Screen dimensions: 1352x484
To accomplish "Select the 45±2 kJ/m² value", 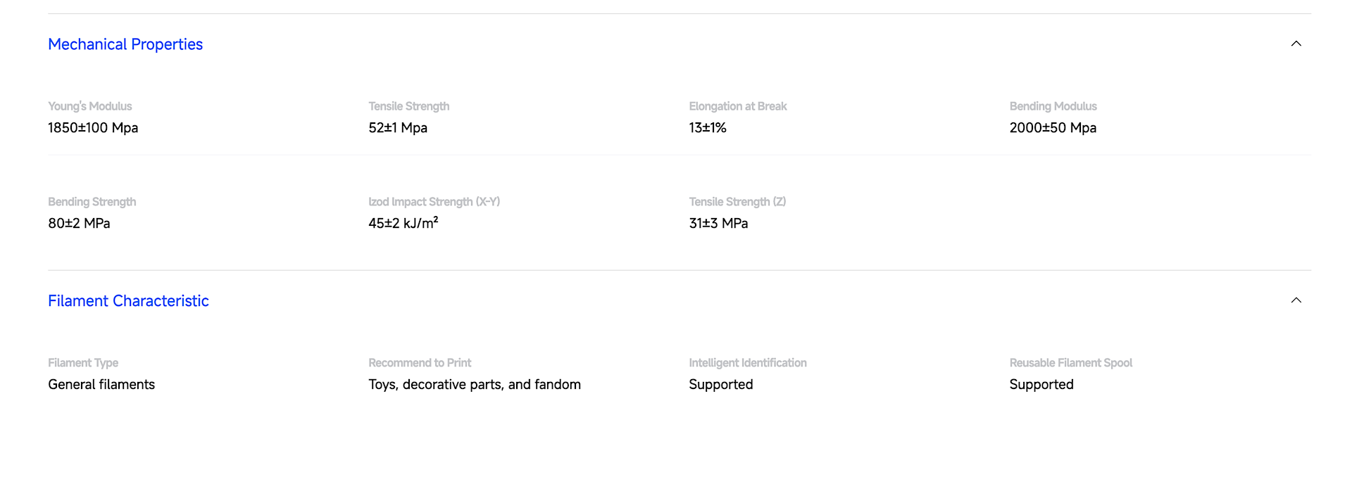I will pos(403,223).
